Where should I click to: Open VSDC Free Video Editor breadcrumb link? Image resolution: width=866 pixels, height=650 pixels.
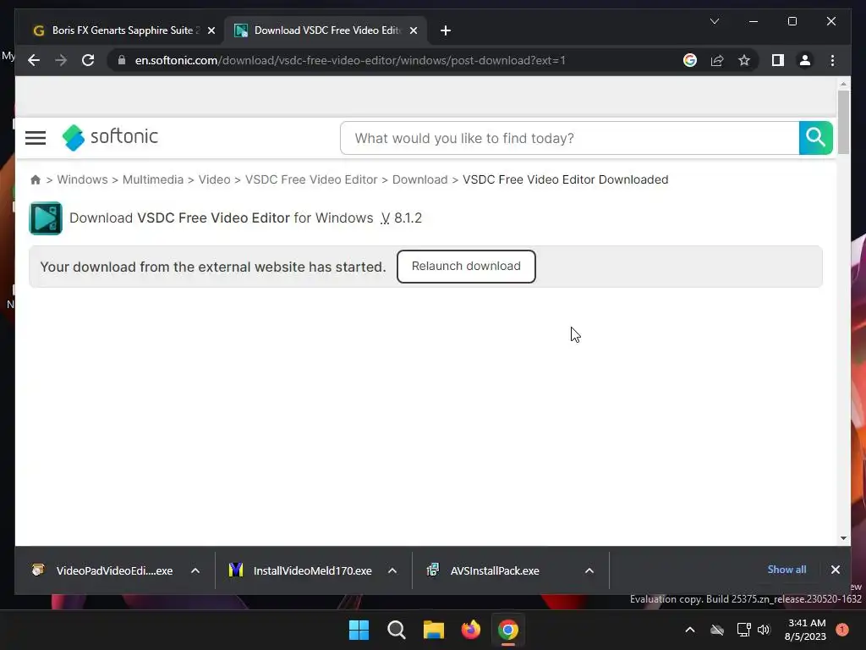pos(311,179)
